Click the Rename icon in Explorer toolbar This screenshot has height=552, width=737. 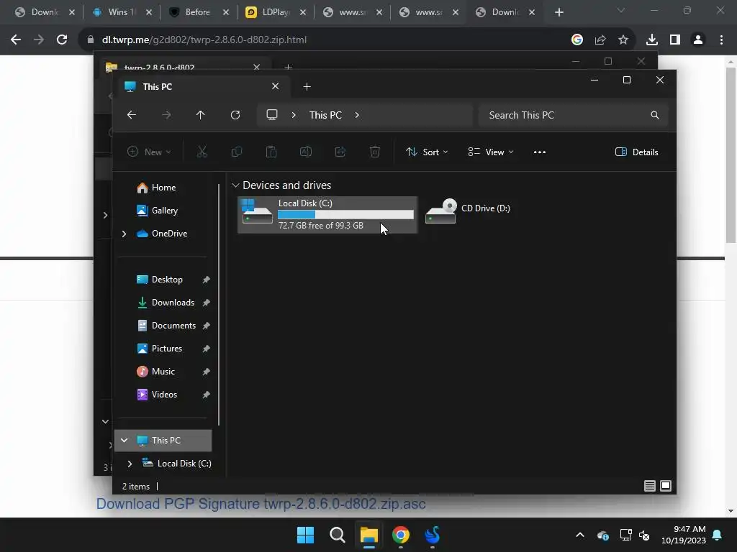(x=305, y=152)
